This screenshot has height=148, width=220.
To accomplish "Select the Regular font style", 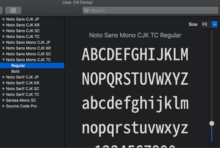I will [x=18, y=65].
